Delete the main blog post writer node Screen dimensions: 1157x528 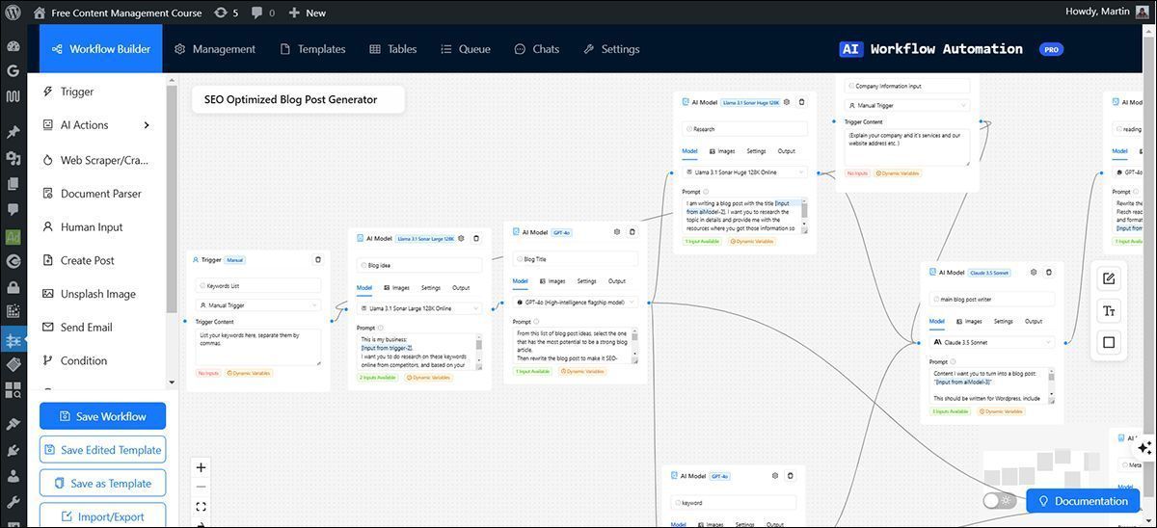click(1049, 273)
